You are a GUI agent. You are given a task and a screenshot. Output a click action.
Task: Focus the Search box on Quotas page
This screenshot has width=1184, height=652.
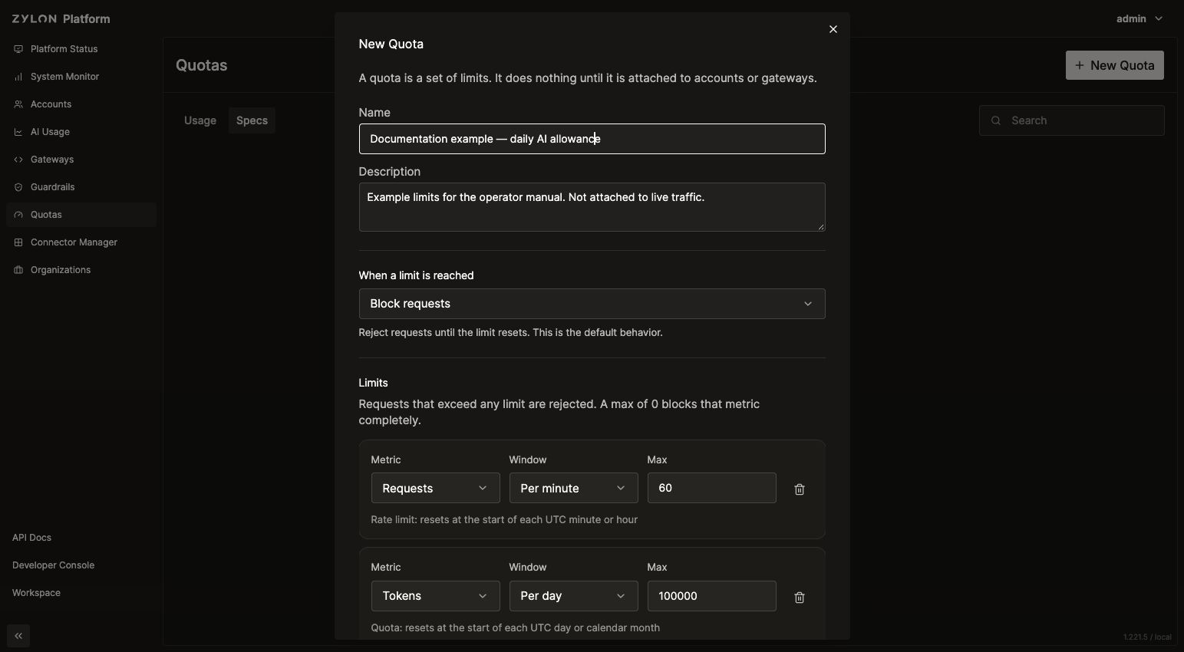[x=1071, y=120]
